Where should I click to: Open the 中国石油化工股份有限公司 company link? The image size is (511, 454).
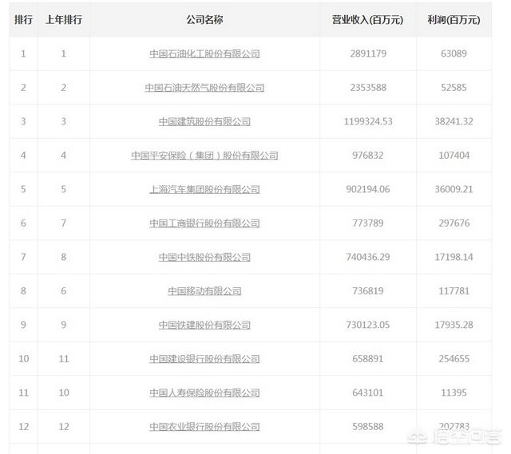pos(204,54)
